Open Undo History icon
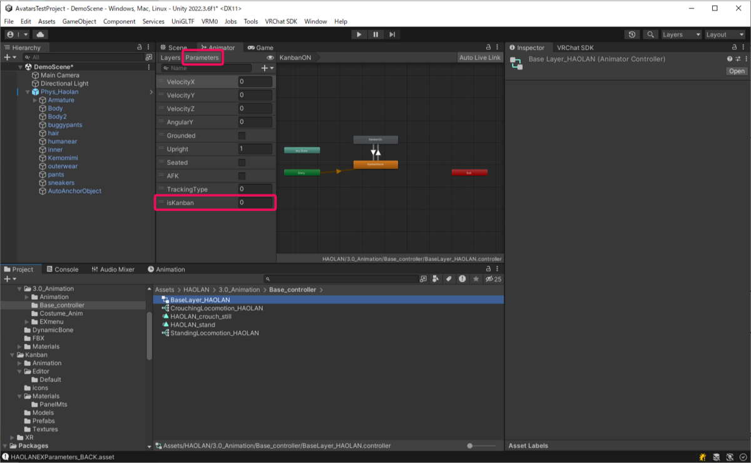Viewport: 751px width, 463px height. pos(632,34)
